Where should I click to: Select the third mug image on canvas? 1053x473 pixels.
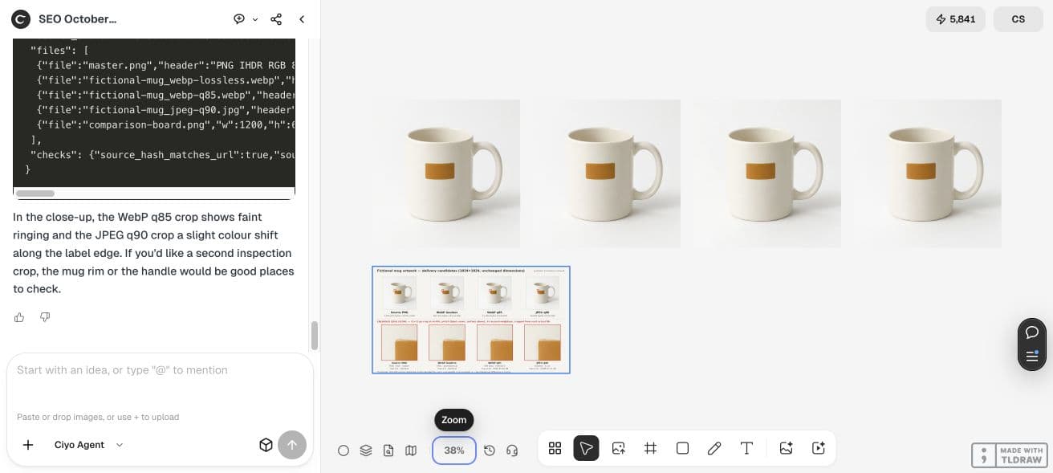tap(767, 173)
